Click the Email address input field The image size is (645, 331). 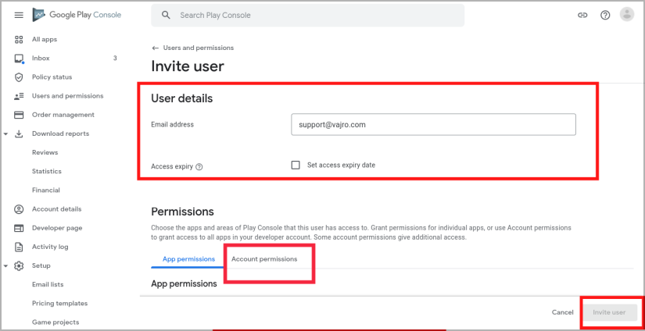tap(434, 124)
